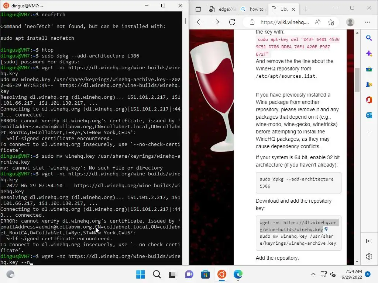Image resolution: width=378 pixels, height=283 pixels.
Task: Add page to favorites star icon
Action: pyautogui.click(x=331, y=22)
